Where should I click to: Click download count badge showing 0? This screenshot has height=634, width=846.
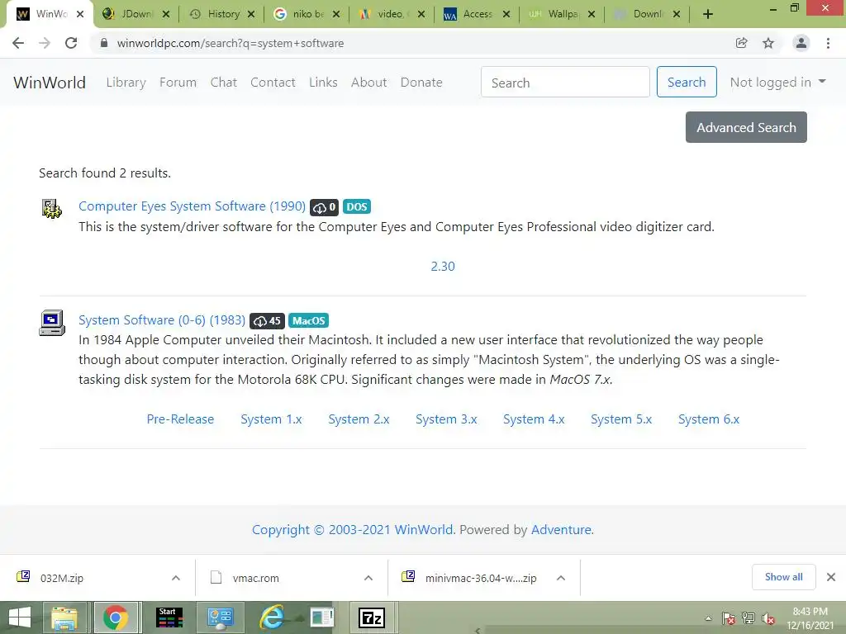coord(324,207)
